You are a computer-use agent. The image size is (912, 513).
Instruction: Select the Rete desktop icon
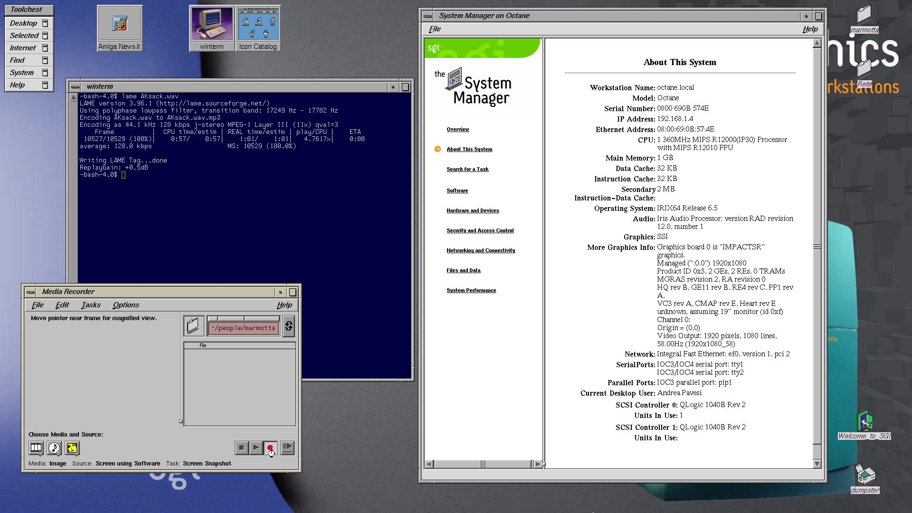click(x=864, y=74)
